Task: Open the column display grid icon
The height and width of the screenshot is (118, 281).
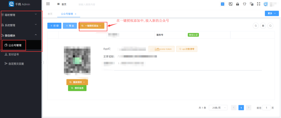Action: pyautogui.click(x=263, y=26)
